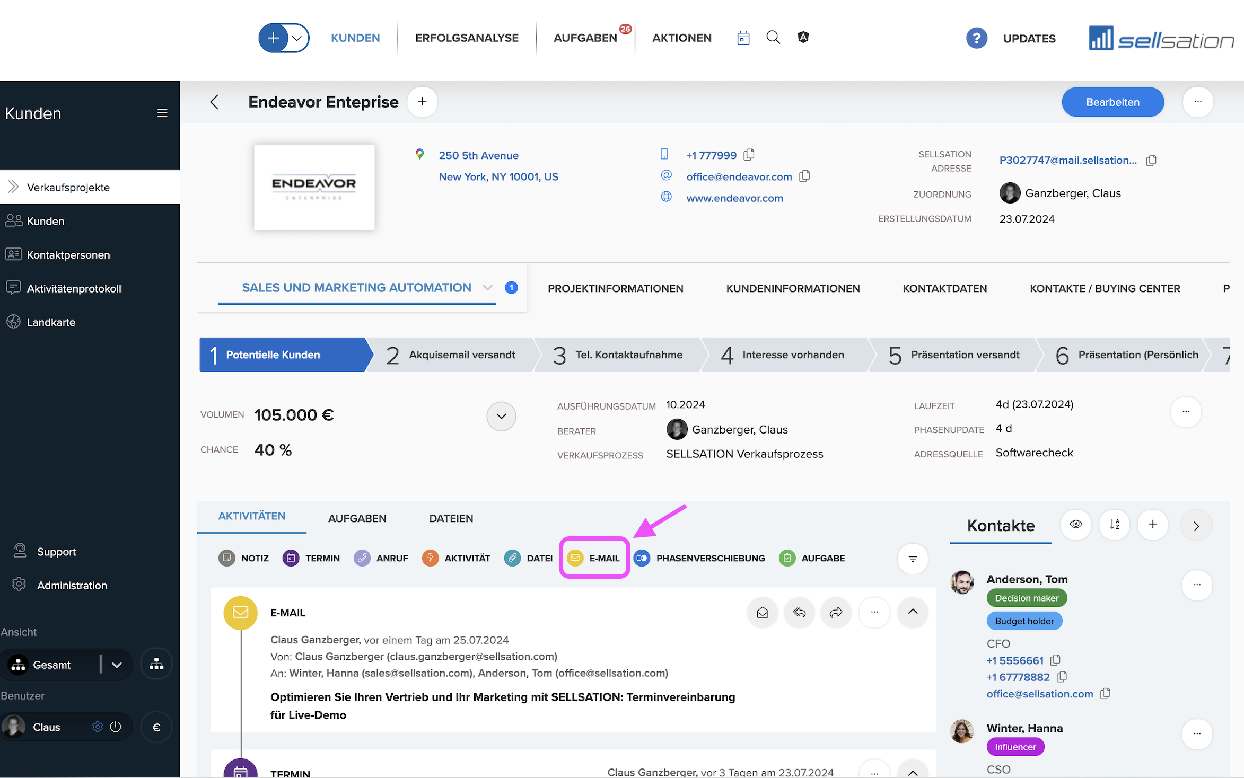Viewport: 1244px width, 778px height.
Task: Open project details more options menu
Action: click(x=1186, y=412)
